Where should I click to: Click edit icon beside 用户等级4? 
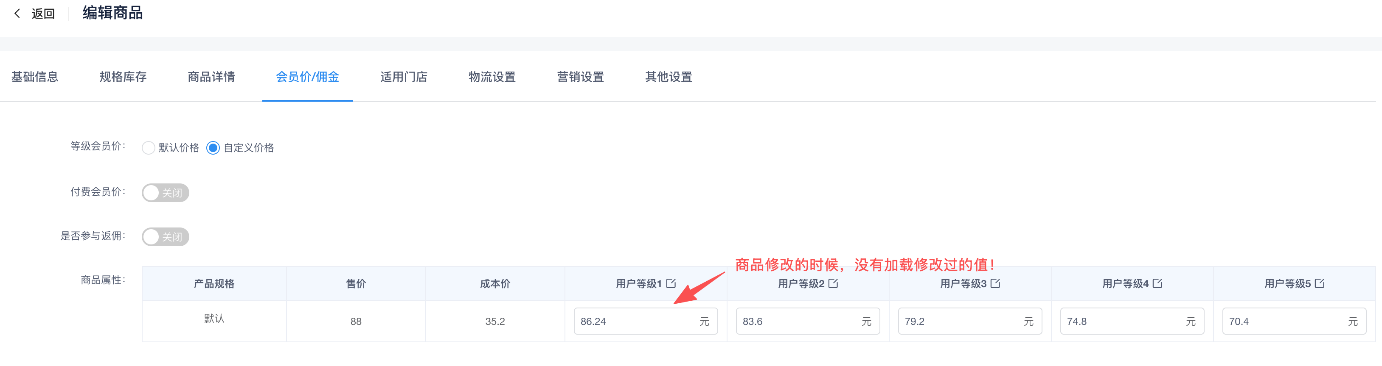point(1157,283)
